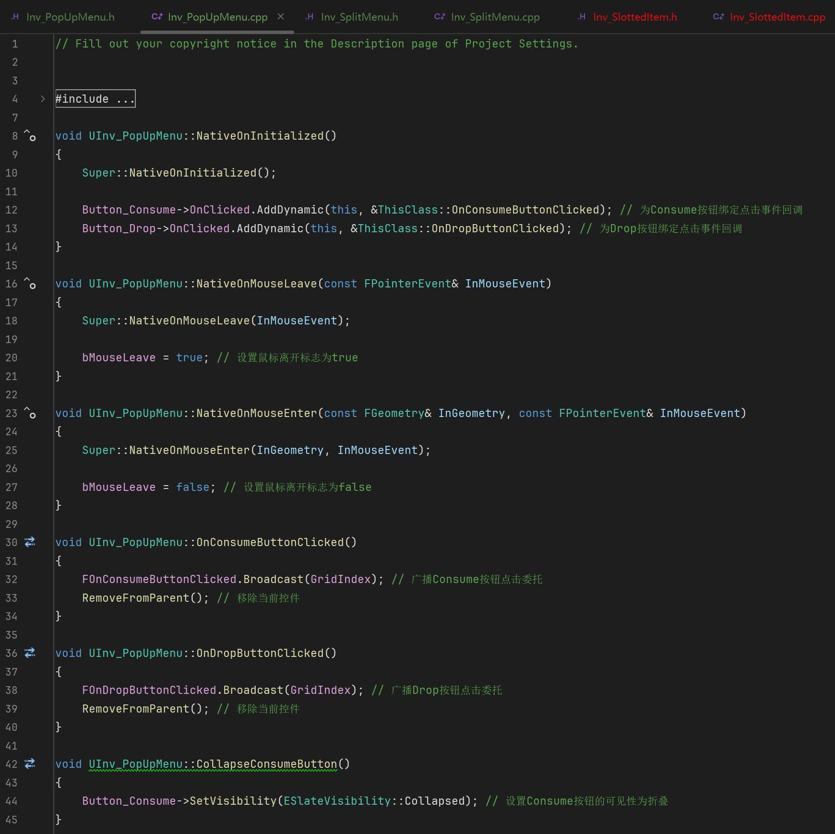835x834 pixels.
Task: Click "FPointerEvent" in the NativeOnMouseLeave signature
Action: pos(408,284)
